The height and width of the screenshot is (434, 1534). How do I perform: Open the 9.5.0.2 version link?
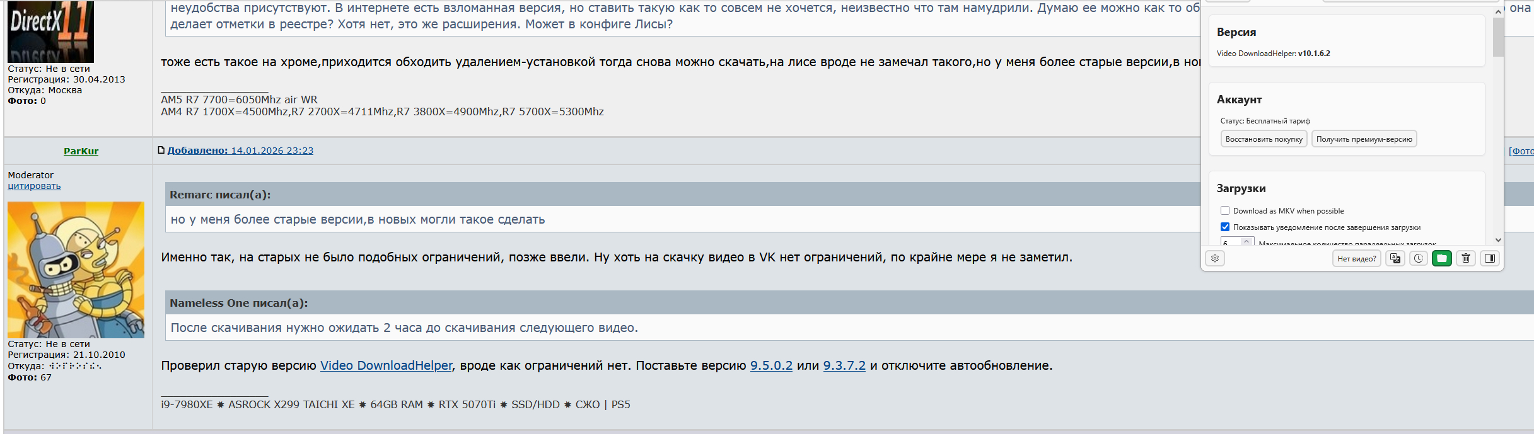pos(770,365)
